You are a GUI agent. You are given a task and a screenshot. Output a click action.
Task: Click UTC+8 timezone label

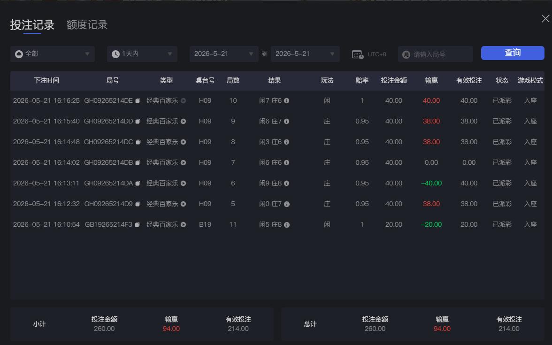point(376,54)
